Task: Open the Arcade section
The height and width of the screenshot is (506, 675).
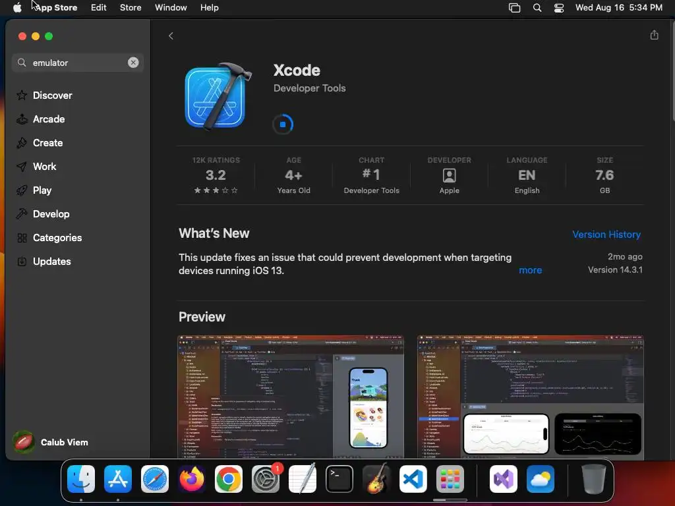Action: tap(49, 119)
